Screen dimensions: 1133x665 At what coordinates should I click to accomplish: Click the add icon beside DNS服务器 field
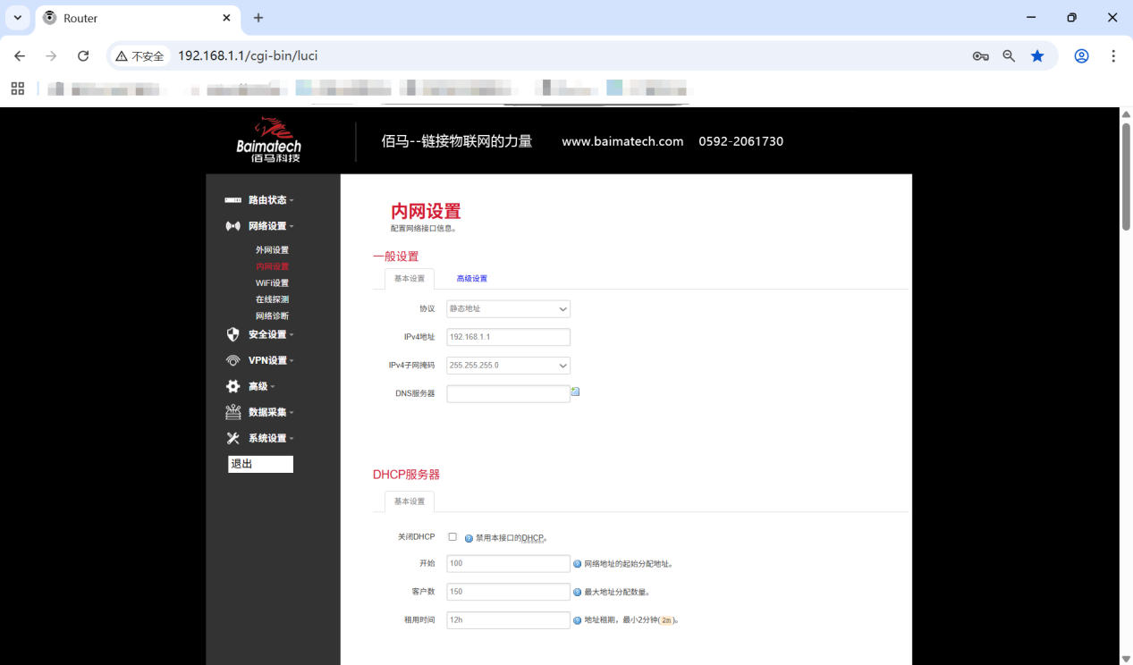coord(576,391)
